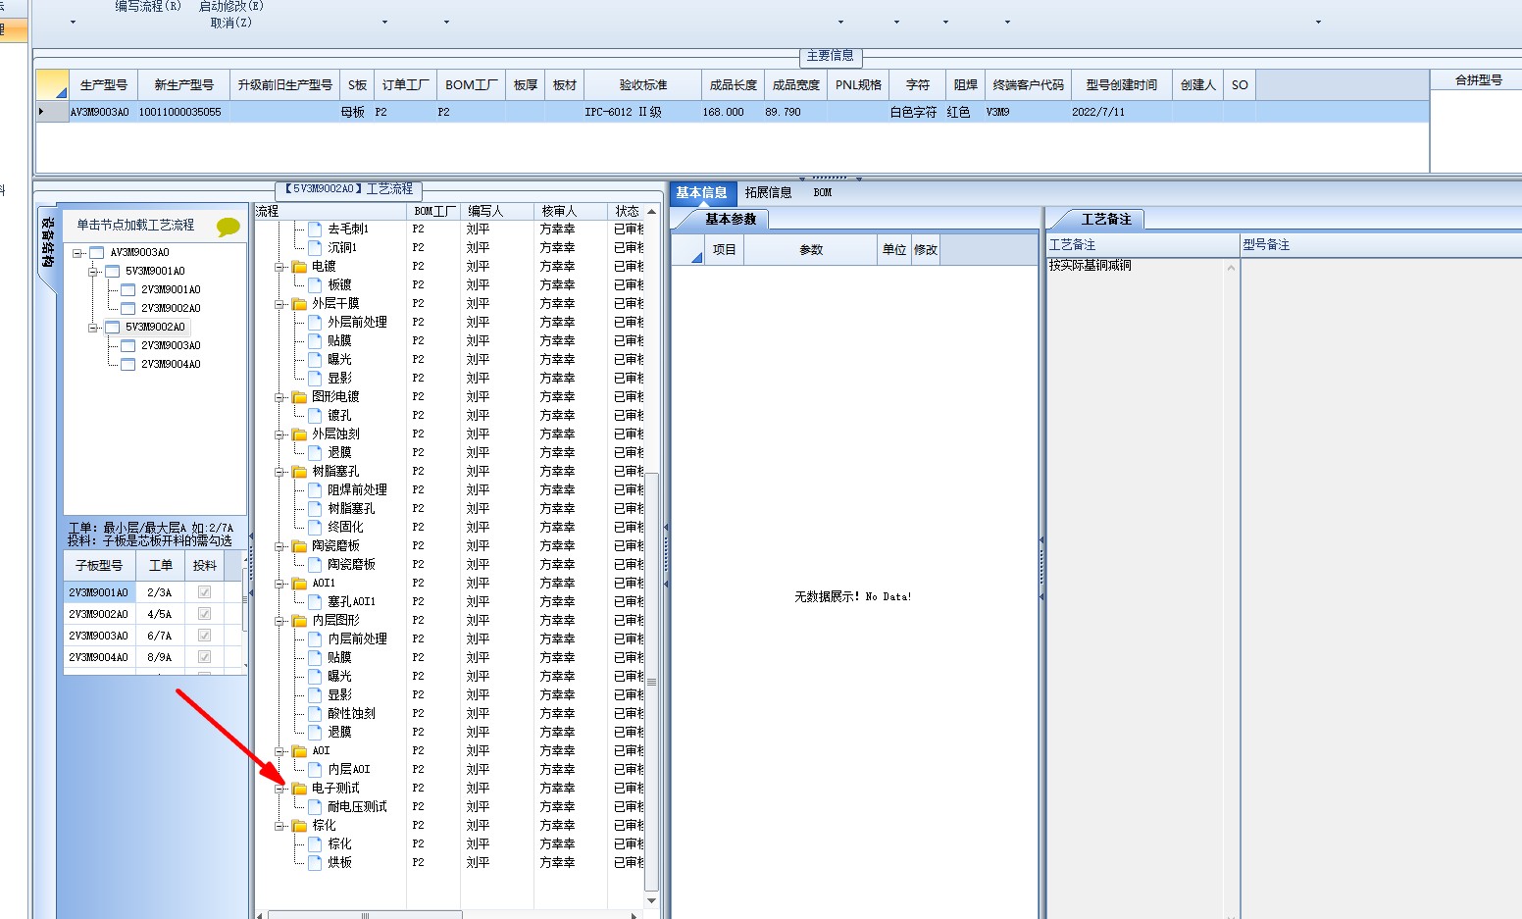Screen dimensions: 1522x919
Task: Click the node icon beside 2V3M9002A0 in tree
Action: 127,309
